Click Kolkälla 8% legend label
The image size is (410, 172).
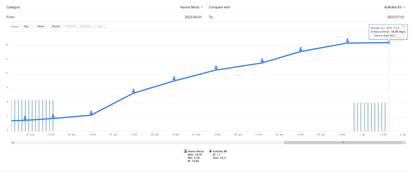click(220, 151)
